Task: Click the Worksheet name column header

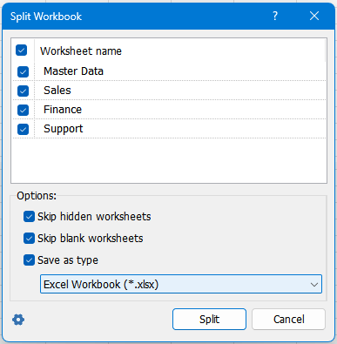Action: 81,51
